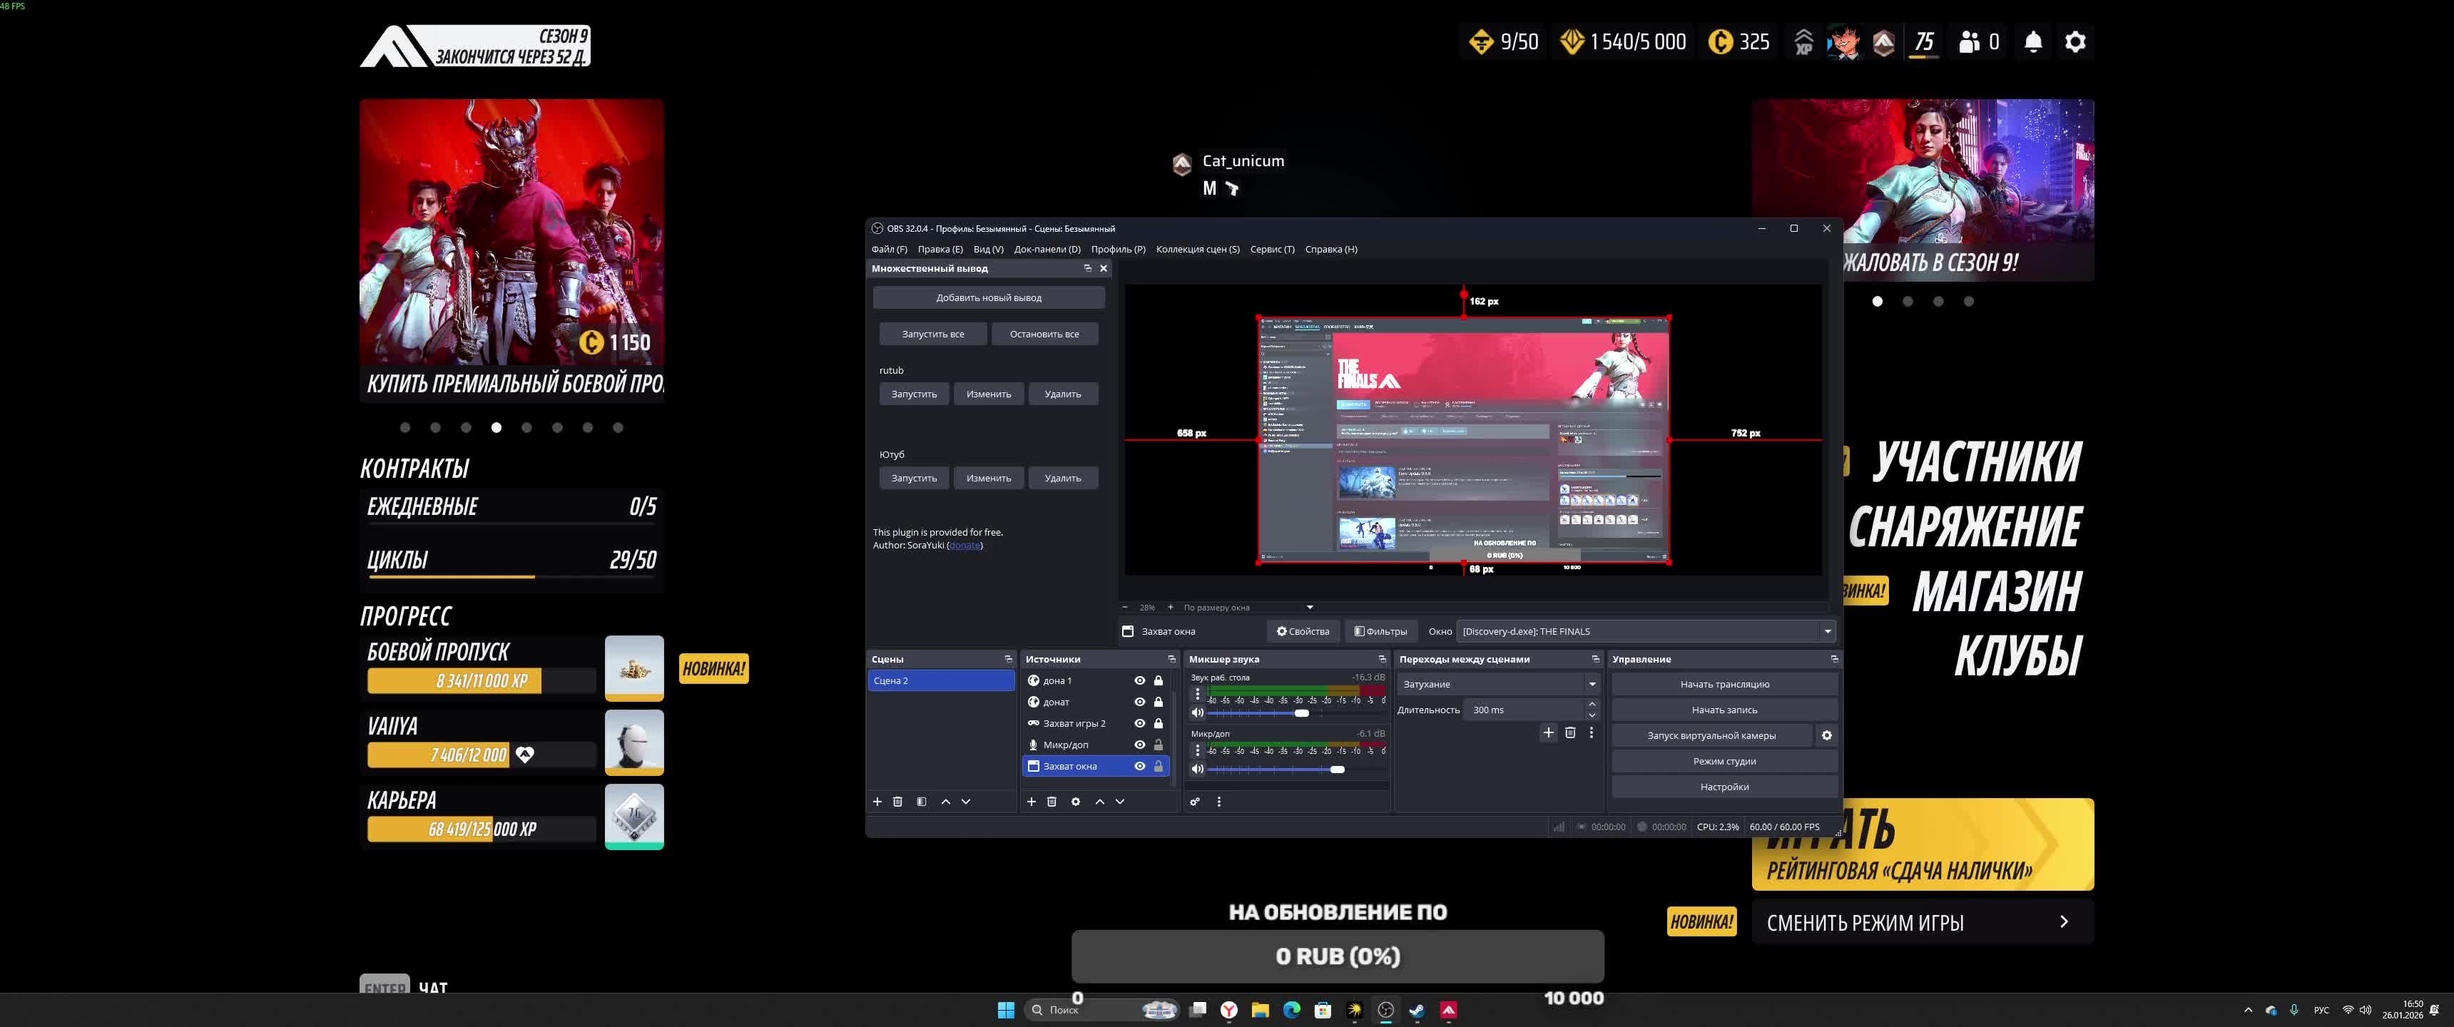Hide the 'дона 1' source eye icon

(1139, 680)
